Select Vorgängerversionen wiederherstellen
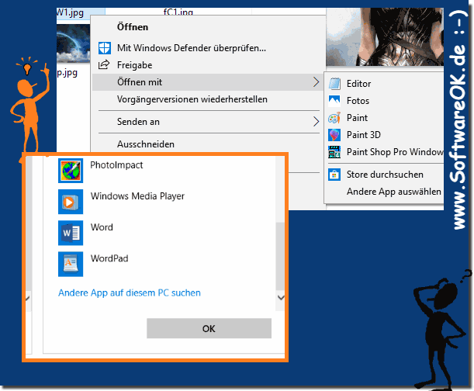This screenshot has height=391, width=474. coord(192,99)
